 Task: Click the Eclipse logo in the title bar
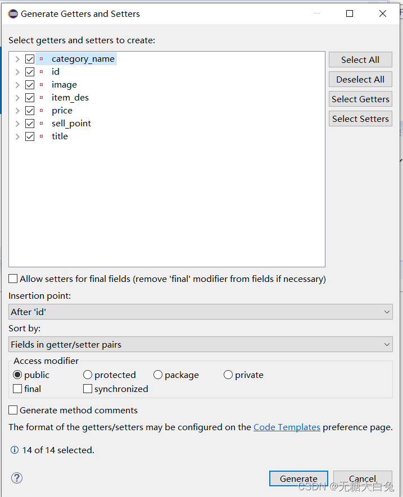(x=12, y=13)
